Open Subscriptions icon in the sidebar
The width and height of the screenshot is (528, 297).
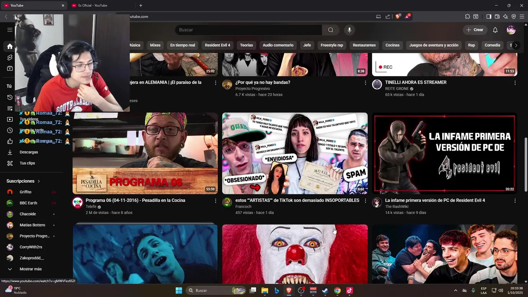[10, 68]
